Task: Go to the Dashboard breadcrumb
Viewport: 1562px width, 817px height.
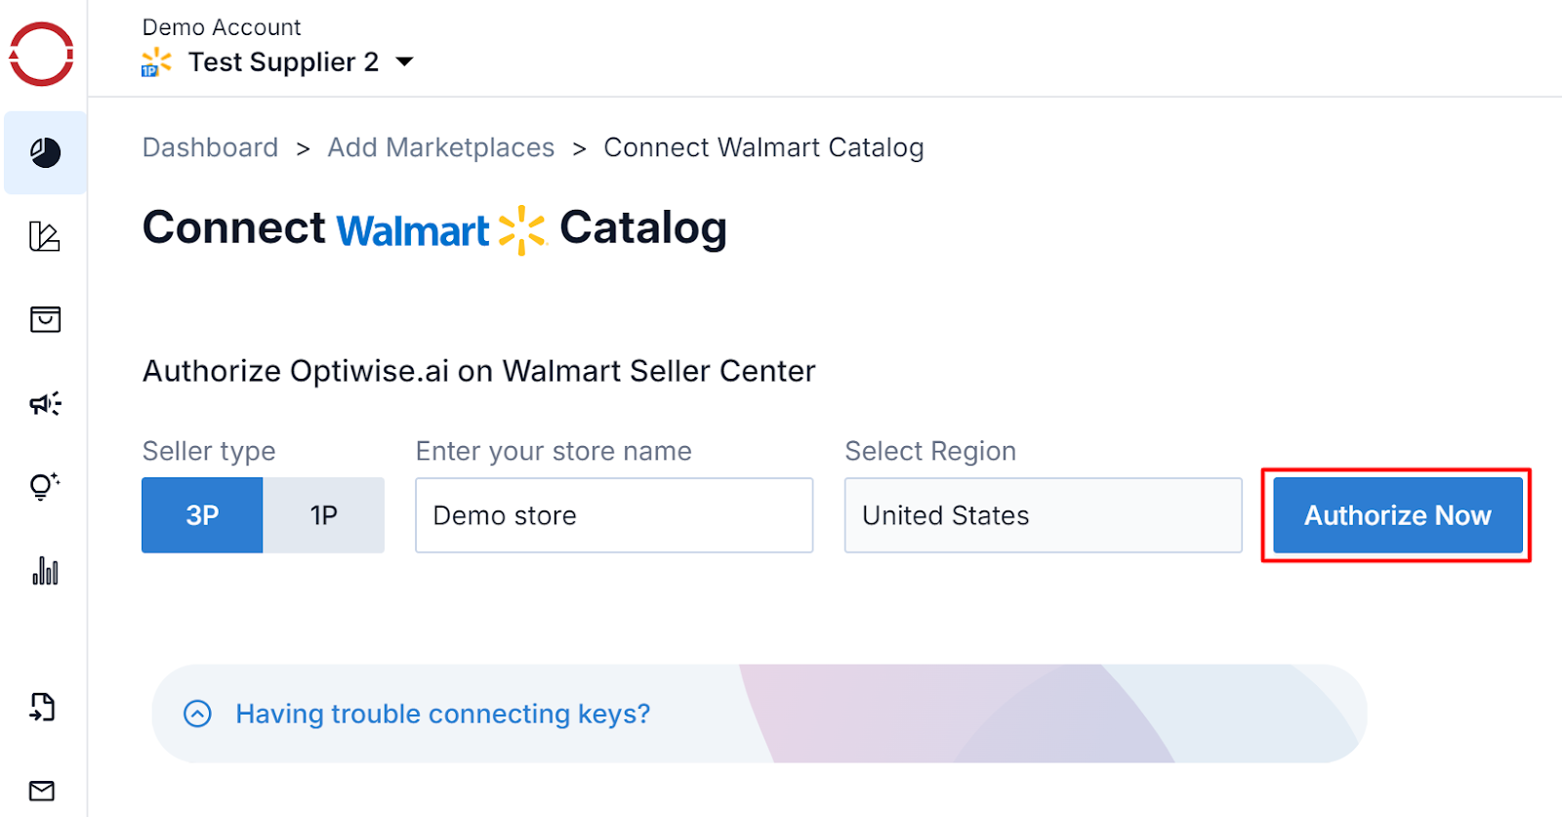Action: pyautogui.click(x=210, y=147)
